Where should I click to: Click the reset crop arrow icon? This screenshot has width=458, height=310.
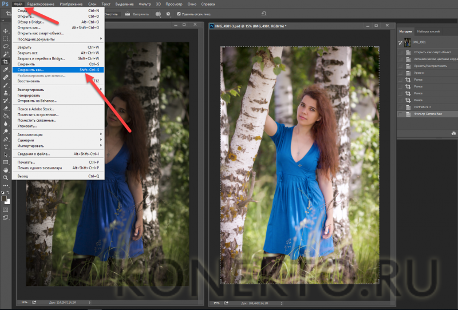point(264,13)
